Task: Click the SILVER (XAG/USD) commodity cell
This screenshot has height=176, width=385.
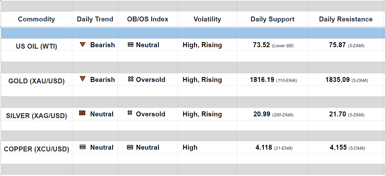Action: click(37, 116)
